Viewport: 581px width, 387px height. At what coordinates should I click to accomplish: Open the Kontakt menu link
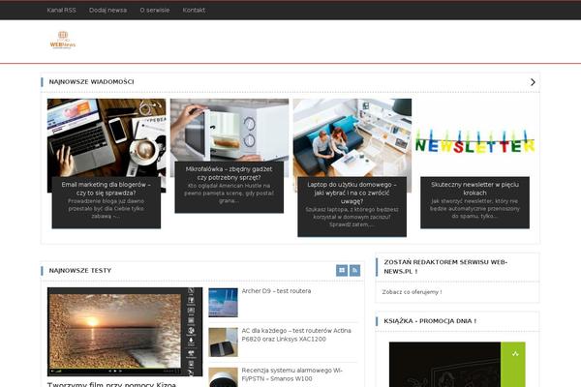pos(194,10)
